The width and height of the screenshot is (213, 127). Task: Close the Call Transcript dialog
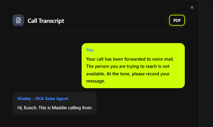[192, 8]
